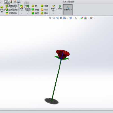Click Zoom to Area magnifier icon
Screen dimensions: 113x113
54,18
